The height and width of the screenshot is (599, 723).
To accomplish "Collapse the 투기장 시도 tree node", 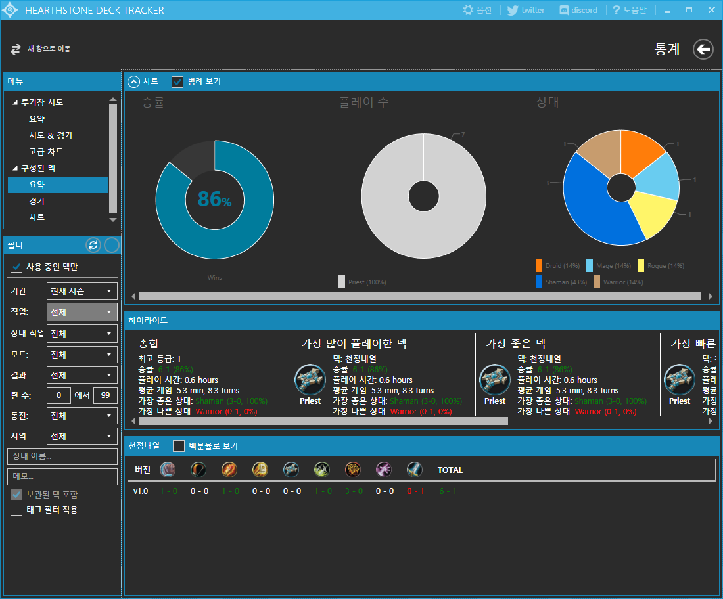I will 15,102.
